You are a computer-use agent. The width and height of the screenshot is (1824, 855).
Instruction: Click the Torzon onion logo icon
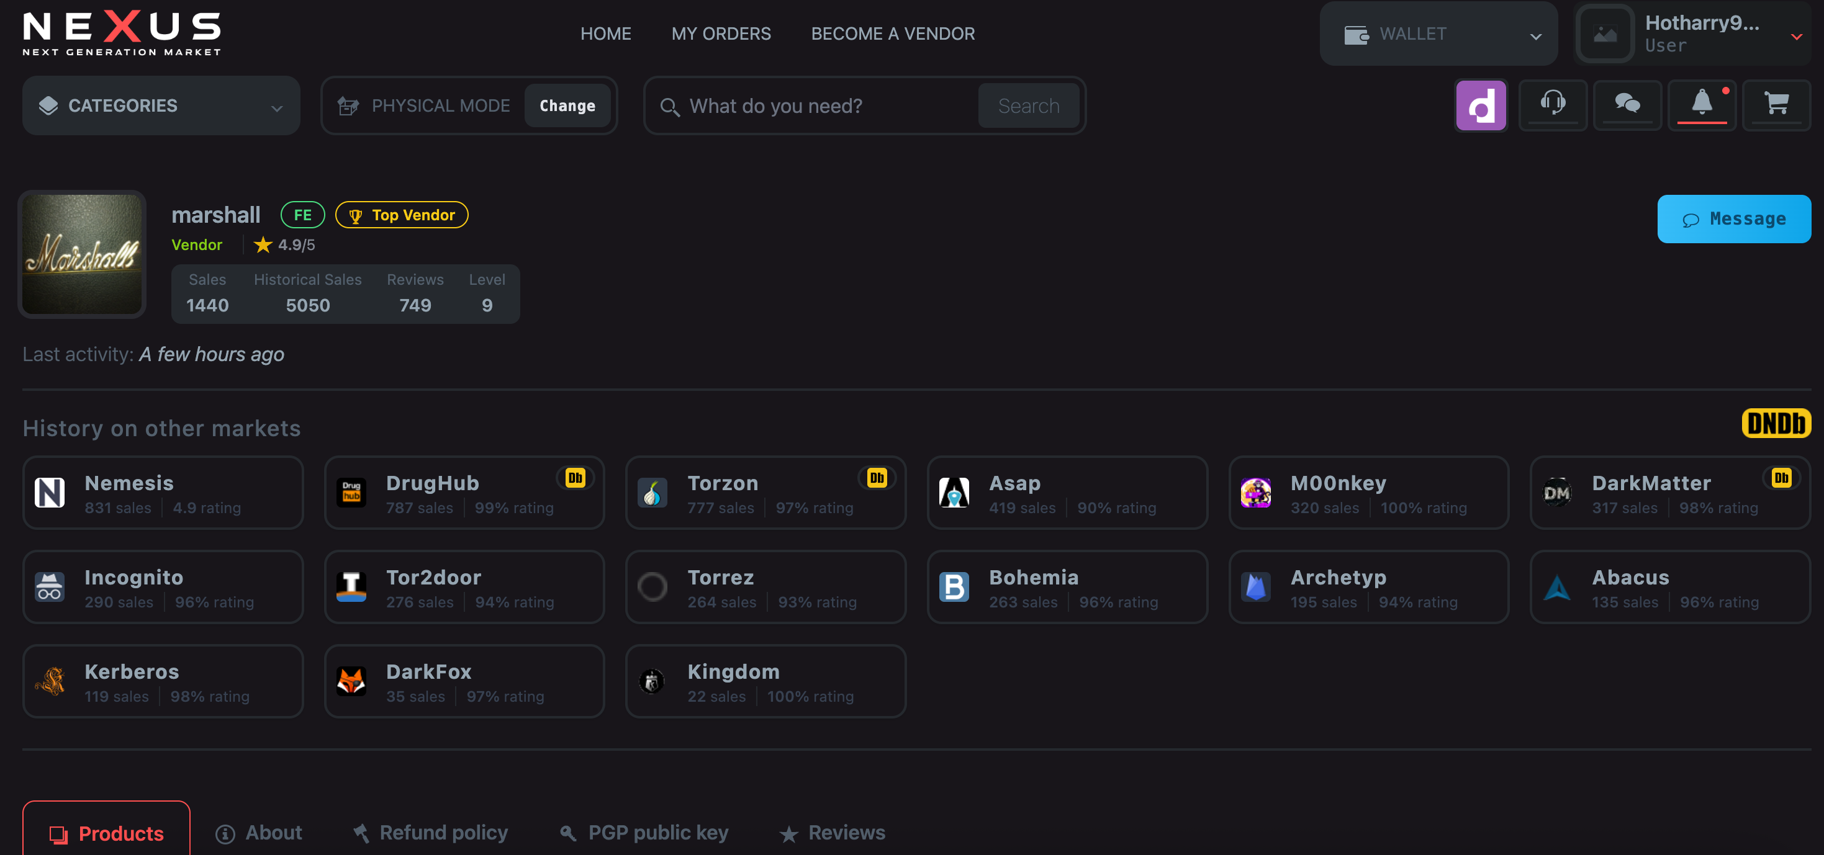(652, 493)
